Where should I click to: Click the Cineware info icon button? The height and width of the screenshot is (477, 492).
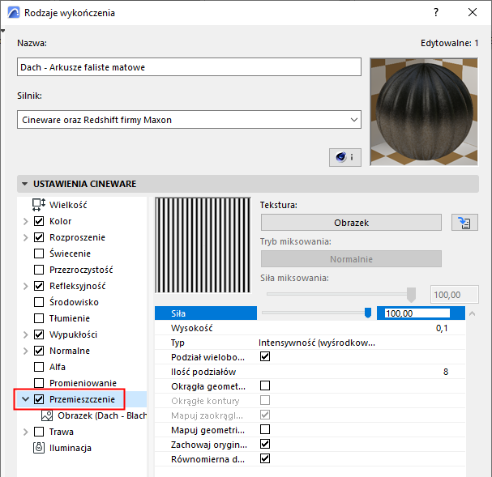point(344,157)
